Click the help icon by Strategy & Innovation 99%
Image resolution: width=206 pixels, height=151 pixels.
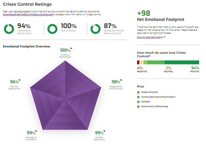36,131
